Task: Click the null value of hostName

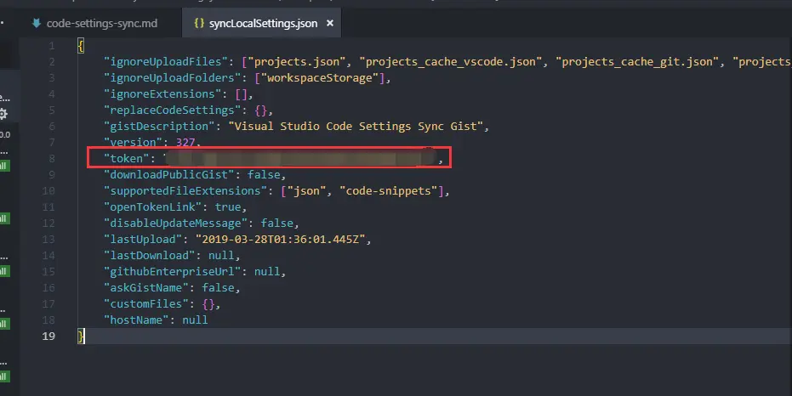Action: [195, 320]
